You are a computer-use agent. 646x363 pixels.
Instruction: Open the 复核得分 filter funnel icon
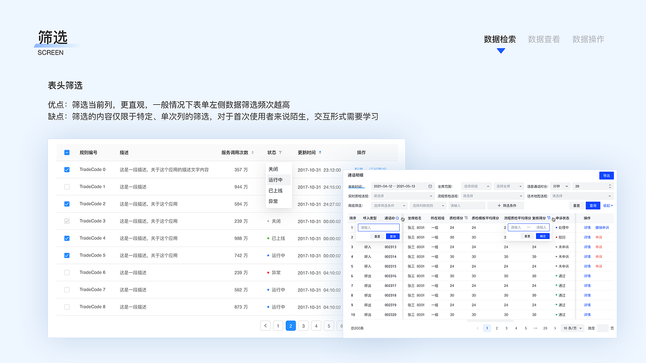pos(549,218)
